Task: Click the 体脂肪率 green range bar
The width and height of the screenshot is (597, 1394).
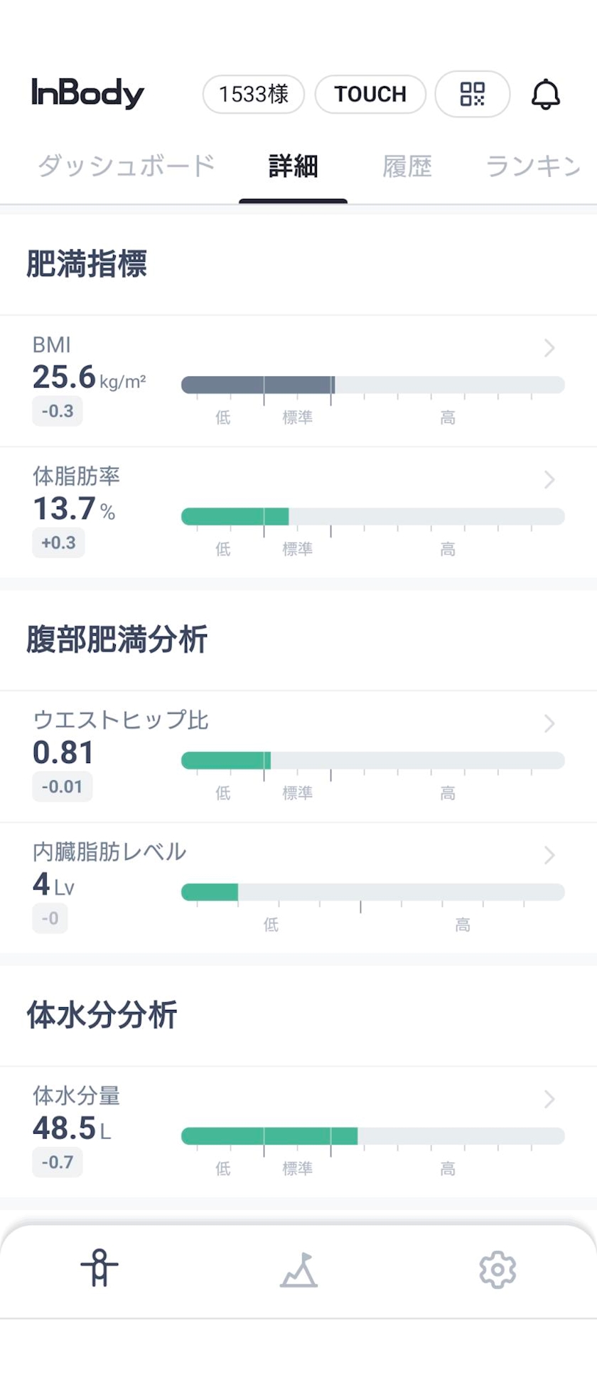Action: tap(235, 516)
